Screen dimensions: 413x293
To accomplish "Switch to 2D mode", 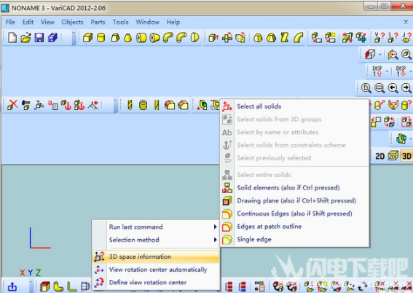I will tap(379, 156).
